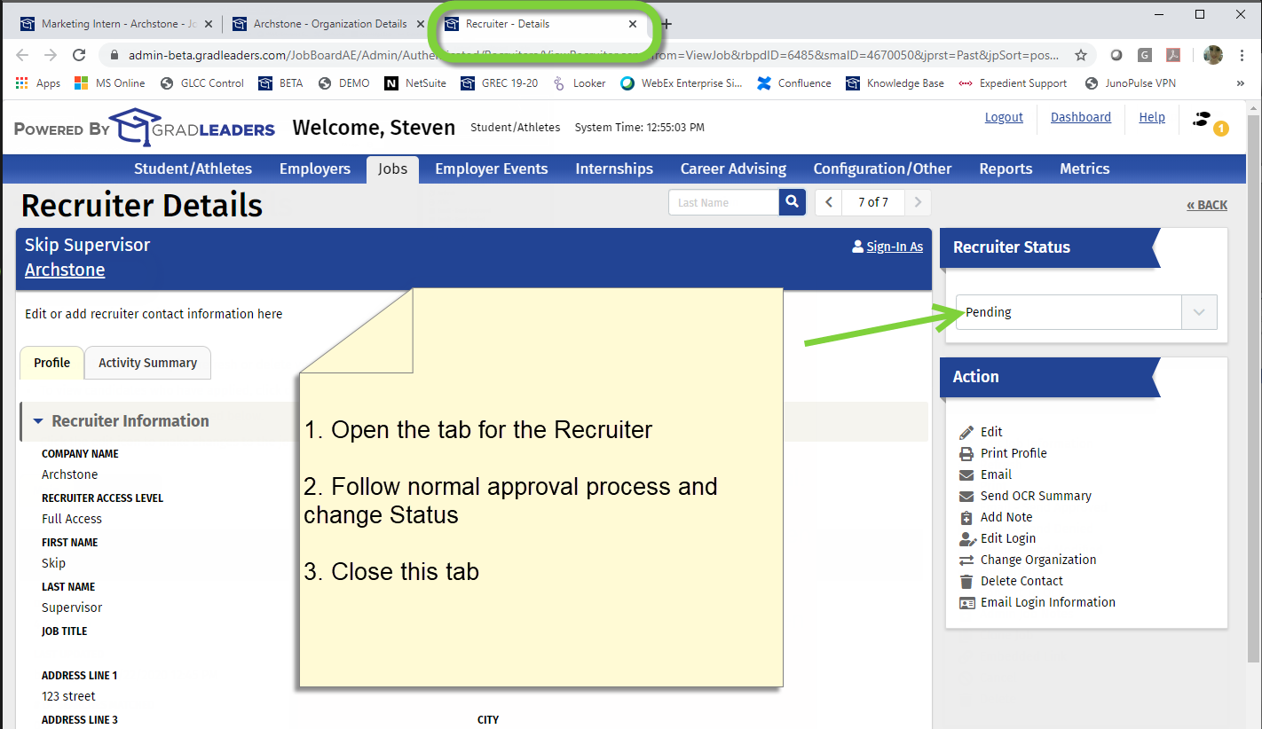Click the Edit action
The width and height of the screenshot is (1262, 729).
981,432
